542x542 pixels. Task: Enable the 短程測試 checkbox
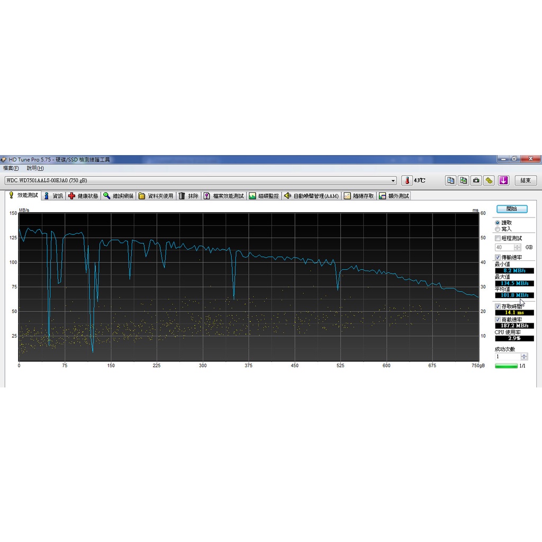point(498,239)
